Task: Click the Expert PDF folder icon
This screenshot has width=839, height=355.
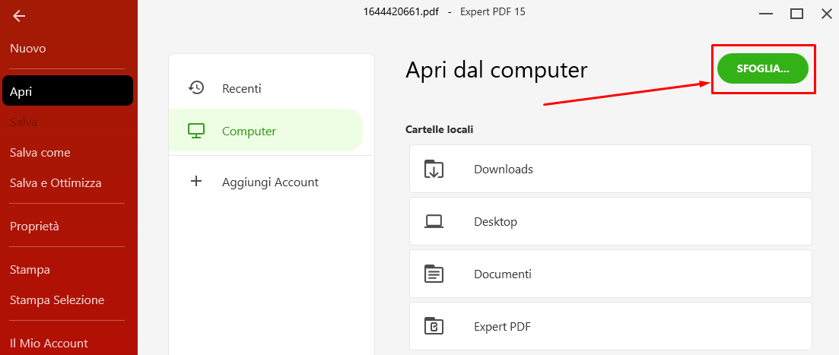Action: pos(434,326)
